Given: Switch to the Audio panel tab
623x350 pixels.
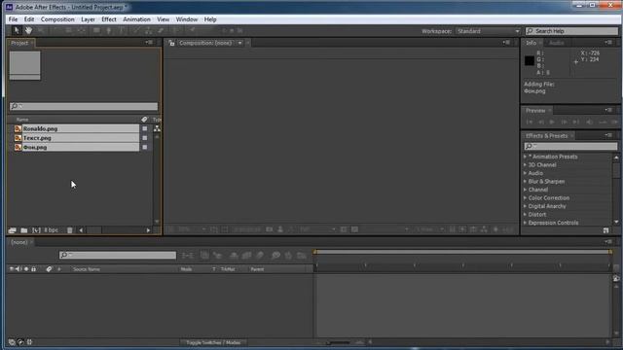Looking at the screenshot, I should point(556,43).
